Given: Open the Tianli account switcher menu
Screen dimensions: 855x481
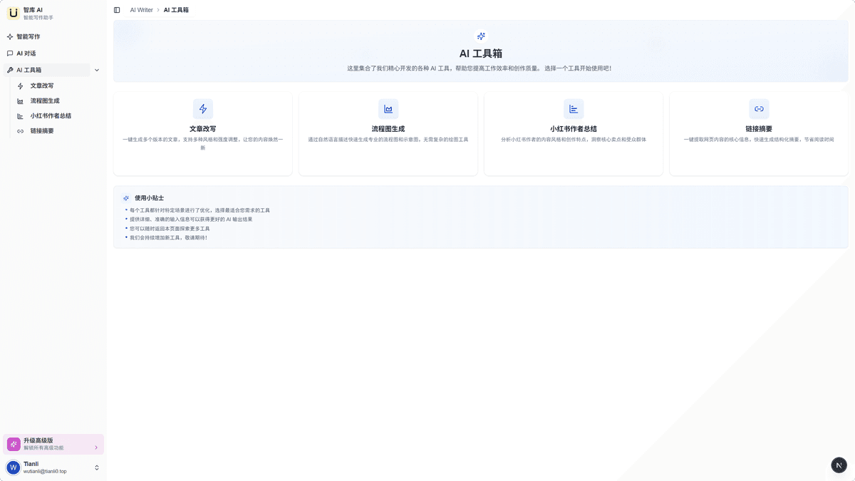Looking at the screenshot, I should [x=97, y=467].
